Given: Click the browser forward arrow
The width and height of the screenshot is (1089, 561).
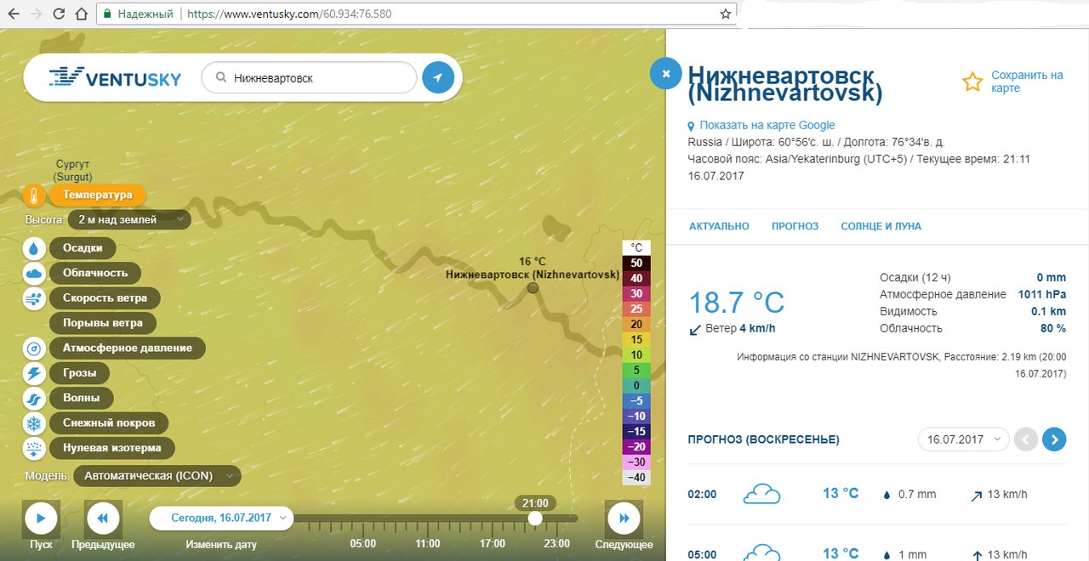Looking at the screenshot, I should 36,14.
